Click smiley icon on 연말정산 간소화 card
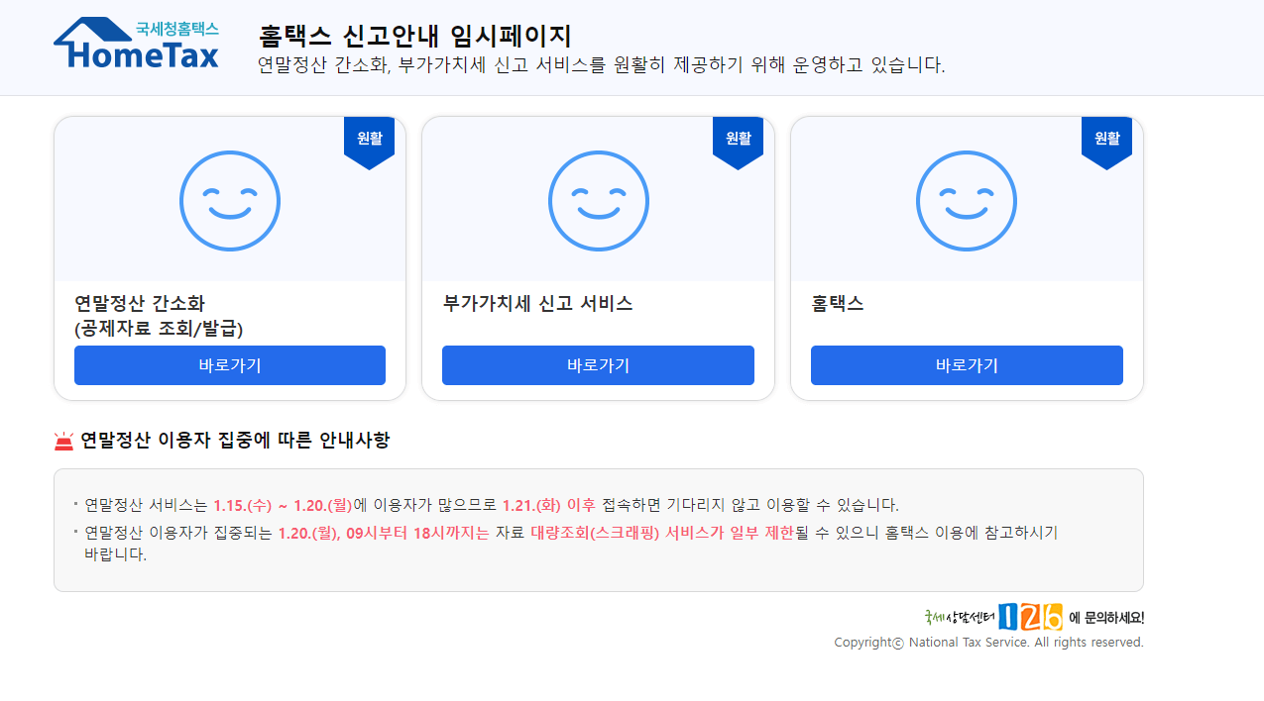 click(x=230, y=201)
